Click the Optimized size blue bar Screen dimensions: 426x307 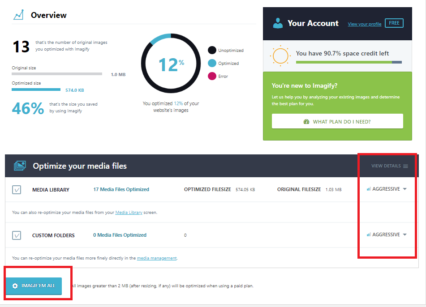pyautogui.click(x=36, y=90)
